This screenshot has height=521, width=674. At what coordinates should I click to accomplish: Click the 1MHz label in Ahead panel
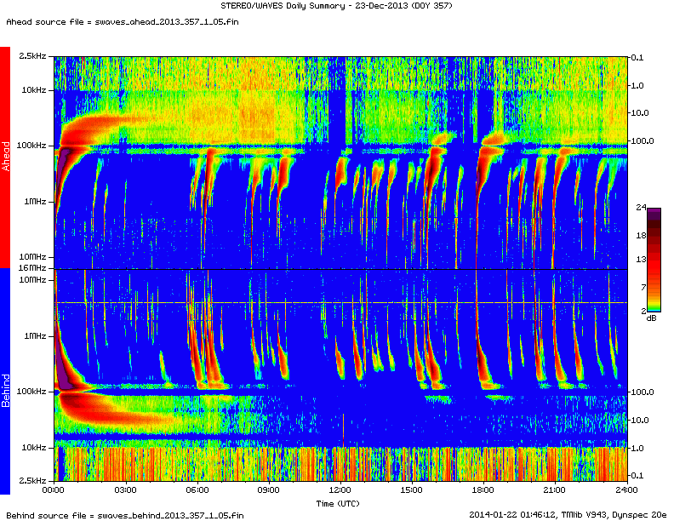tap(35, 202)
